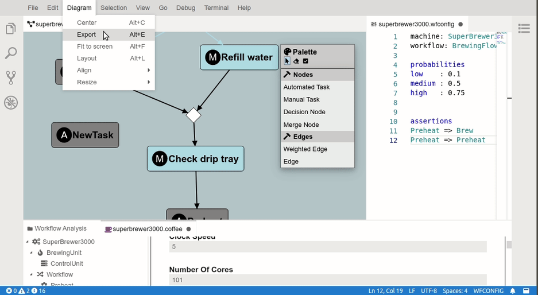The width and height of the screenshot is (538, 295).
Task: Select the Check drip tray node
Action: [195, 159]
